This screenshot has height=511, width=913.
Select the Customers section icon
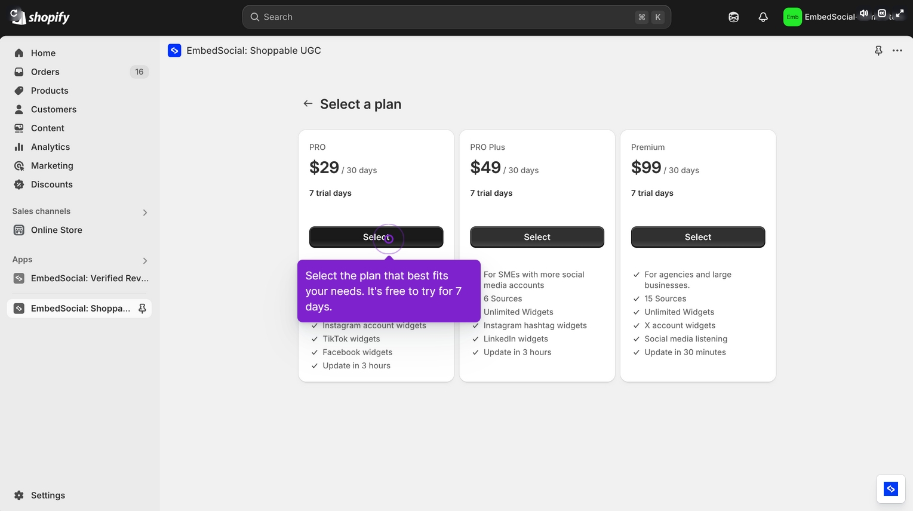click(19, 109)
